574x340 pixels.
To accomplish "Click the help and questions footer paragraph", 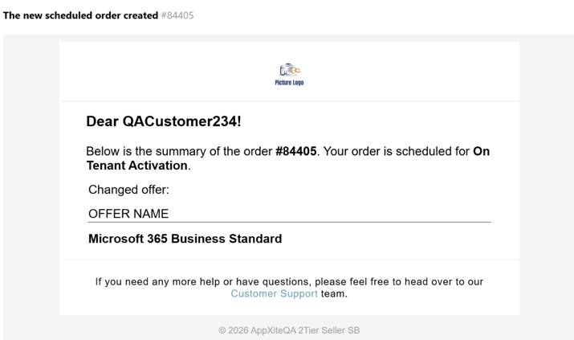I will [x=289, y=288].
